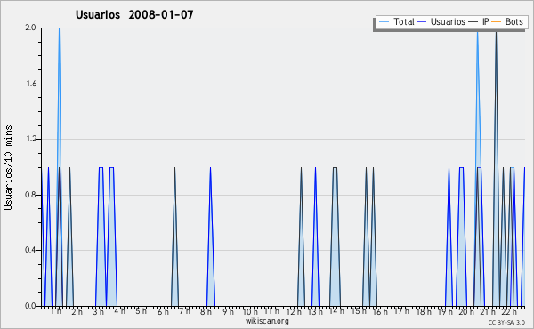Click the '11 h' x-axis label

coord(271,311)
